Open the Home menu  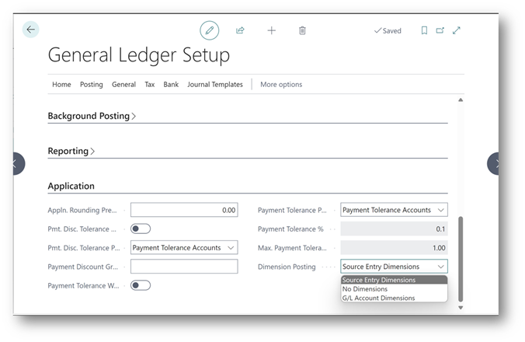click(61, 85)
